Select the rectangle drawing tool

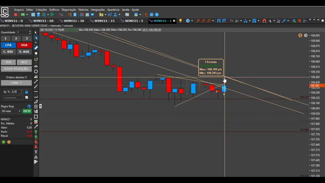[36, 117]
